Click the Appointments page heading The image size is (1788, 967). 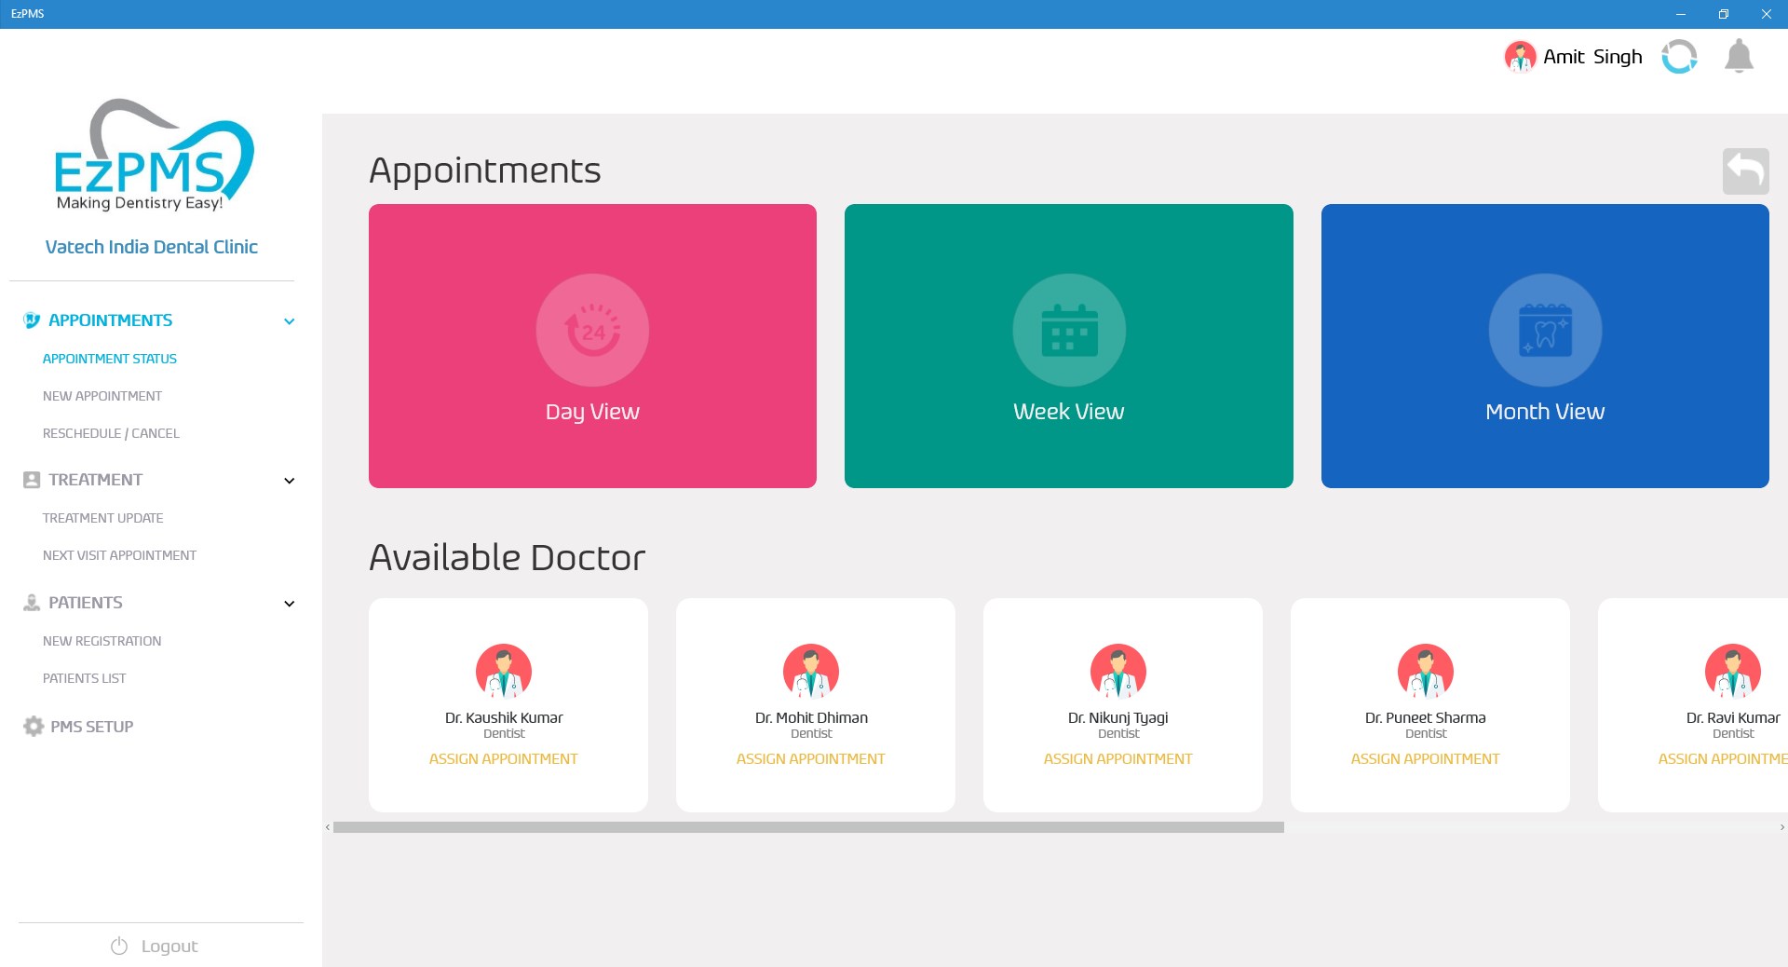(485, 171)
